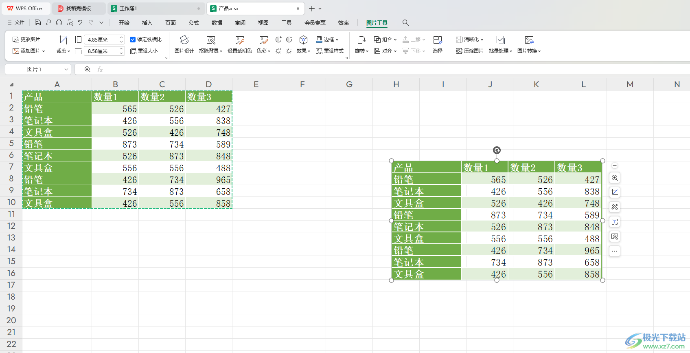The width and height of the screenshot is (690, 353).
Task: Open the search magnifier in the ribbon tabs
Action: coord(405,23)
